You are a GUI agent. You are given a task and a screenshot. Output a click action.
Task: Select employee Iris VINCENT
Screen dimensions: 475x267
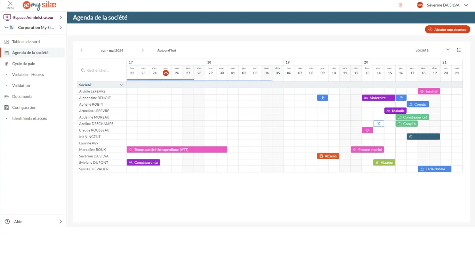point(90,137)
